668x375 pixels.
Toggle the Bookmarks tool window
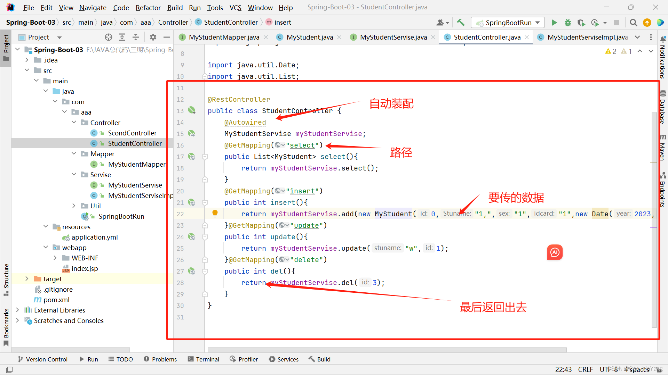coord(6,327)
